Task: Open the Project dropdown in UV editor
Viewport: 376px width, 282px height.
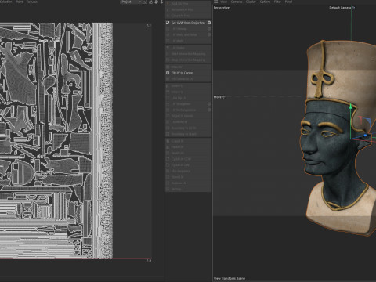Action: tap(131, 2)
